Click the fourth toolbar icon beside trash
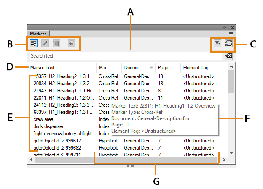The width and height of the screenshot is (263, 189). coord(71,43)
